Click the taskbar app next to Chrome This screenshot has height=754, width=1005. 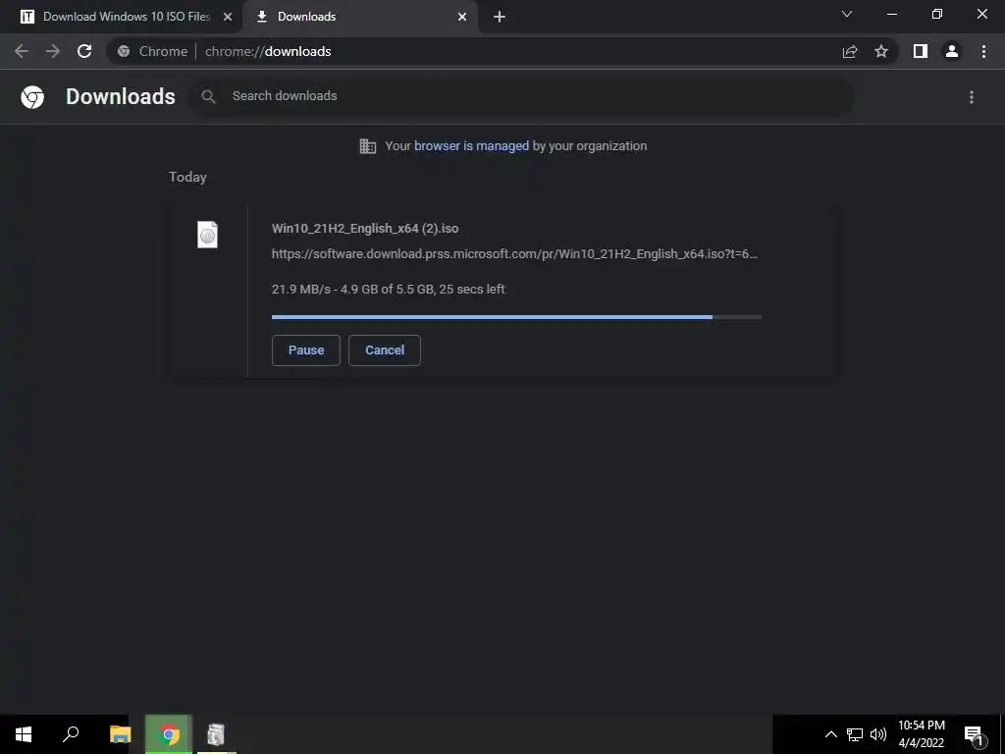[x=216, y=734]
